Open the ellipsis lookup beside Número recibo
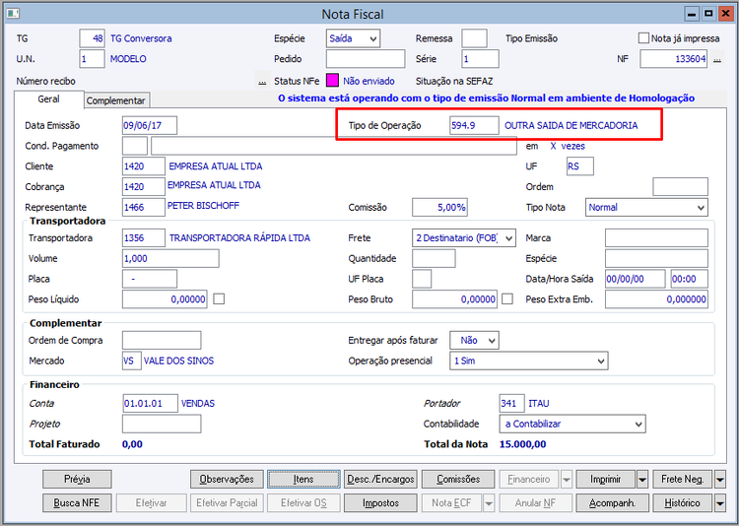 pos(262,82)
